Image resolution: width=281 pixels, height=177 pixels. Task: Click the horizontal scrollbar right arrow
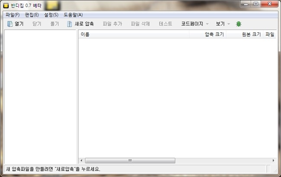[273, 160]
